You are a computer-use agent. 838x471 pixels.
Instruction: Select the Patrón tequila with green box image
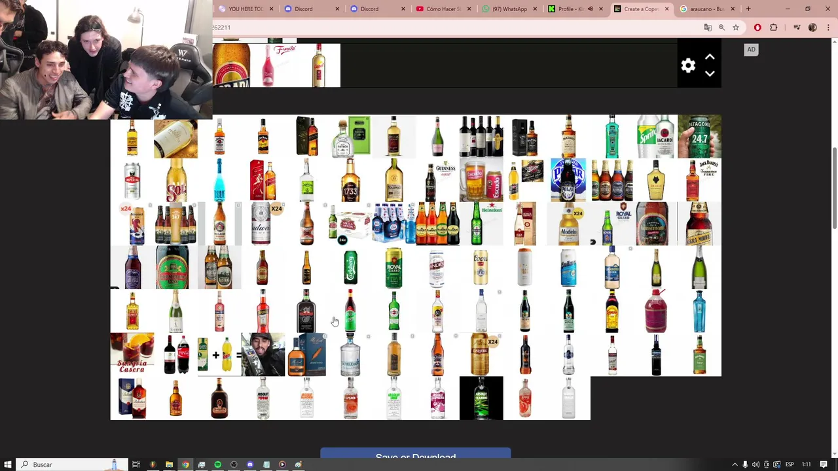[x=350, y=137]
